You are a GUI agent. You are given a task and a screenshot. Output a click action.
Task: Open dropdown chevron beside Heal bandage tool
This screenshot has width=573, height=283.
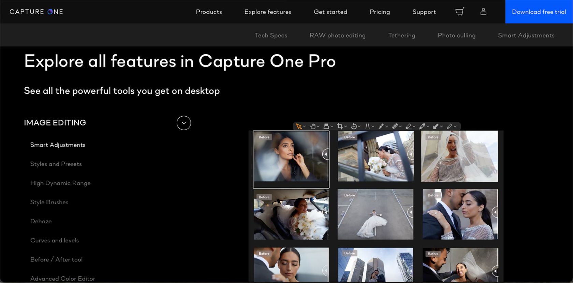(400, 127)
